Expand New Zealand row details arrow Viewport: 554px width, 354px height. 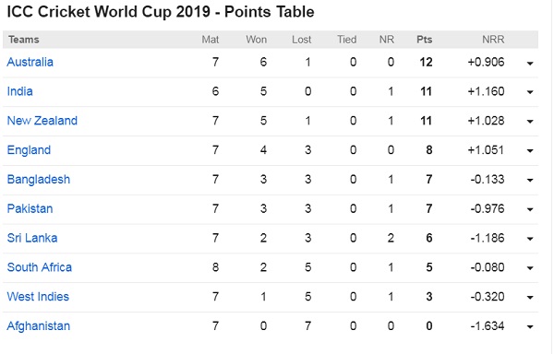point(530,122)
